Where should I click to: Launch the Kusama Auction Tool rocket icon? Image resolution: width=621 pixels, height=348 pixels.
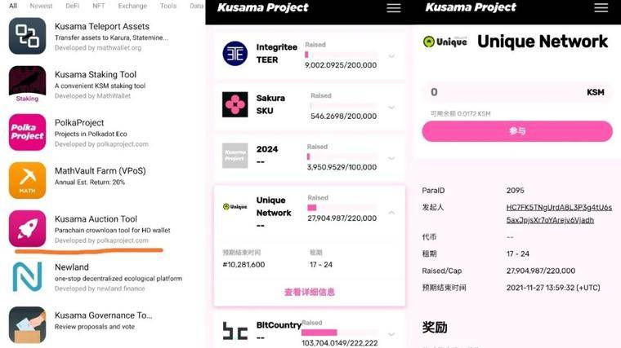pos(27,229)
